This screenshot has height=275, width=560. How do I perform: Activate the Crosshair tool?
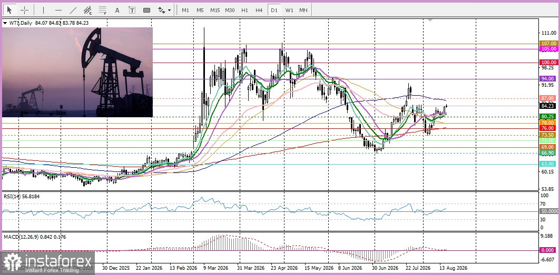pyautogui.click(x=24, y=10)
